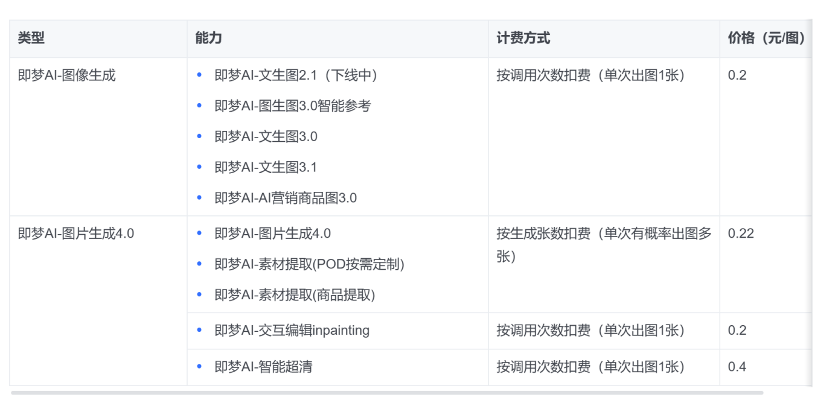Click the 即梦AI-图生图3.0智能参考 list item
Viewport: 835px width, 400px height.
click(292, 106)
